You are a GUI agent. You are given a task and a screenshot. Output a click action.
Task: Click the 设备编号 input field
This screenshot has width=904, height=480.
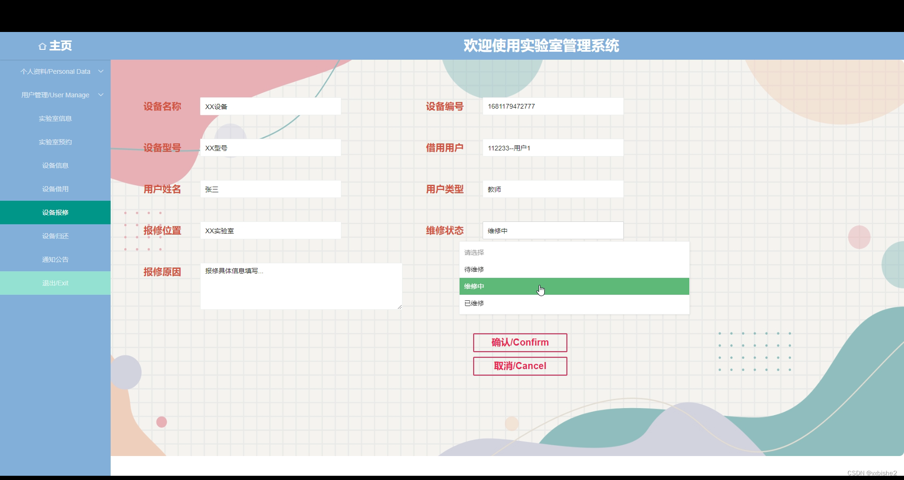point(553,106)
